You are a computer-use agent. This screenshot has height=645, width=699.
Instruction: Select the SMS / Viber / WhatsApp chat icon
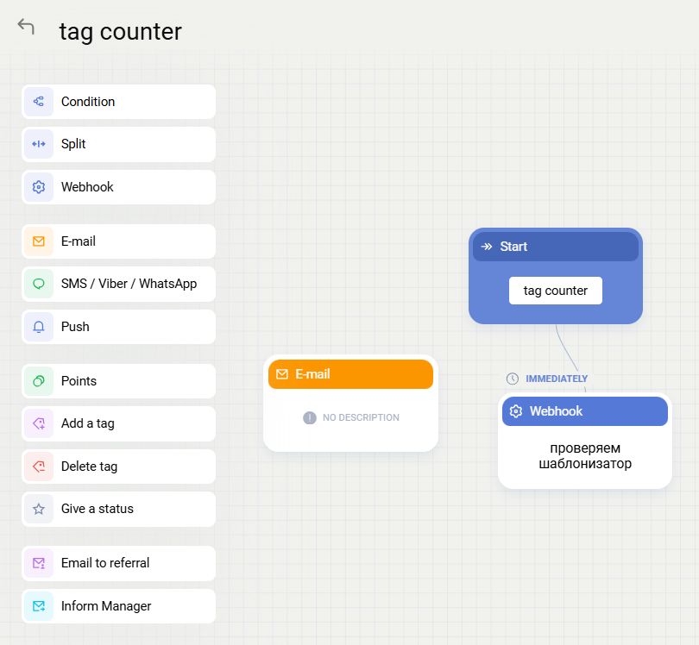click(x=39, y=284)
